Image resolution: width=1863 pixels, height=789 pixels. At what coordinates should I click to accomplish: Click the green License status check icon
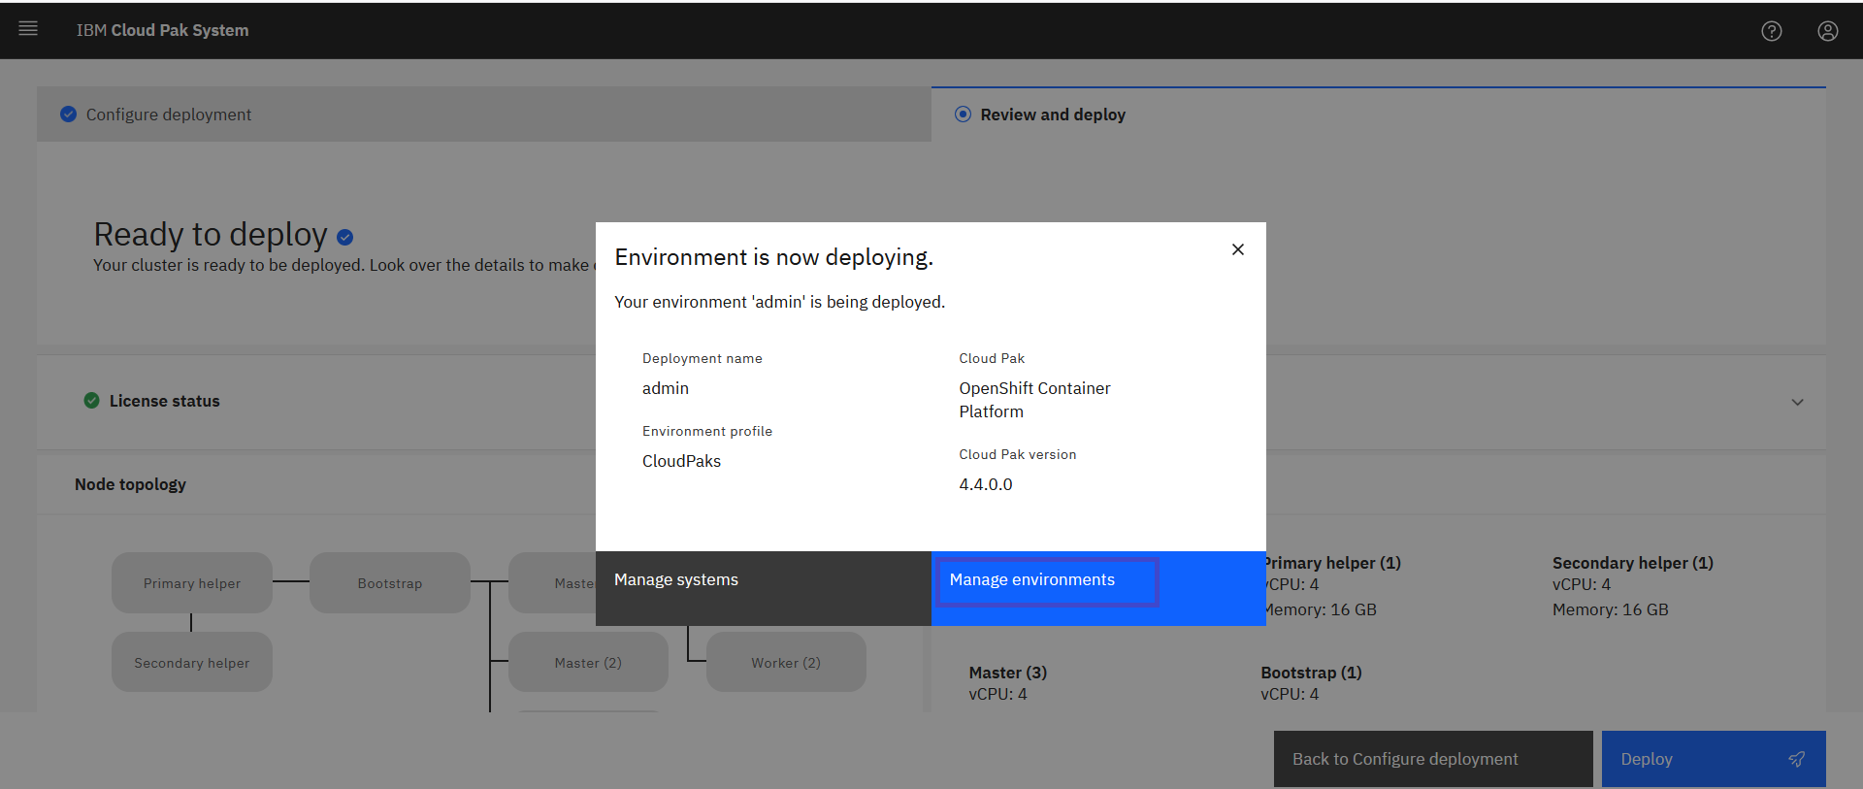point(92,401)
